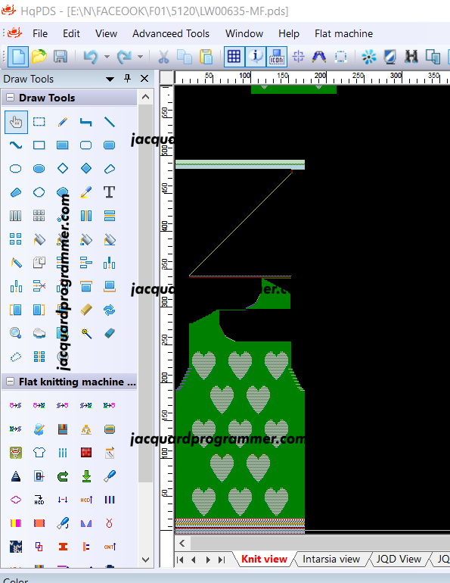
Task: Open the Advanceed Tools menu
Action: tap(171, 33)
